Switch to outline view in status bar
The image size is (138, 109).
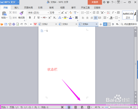click(76, 107)
